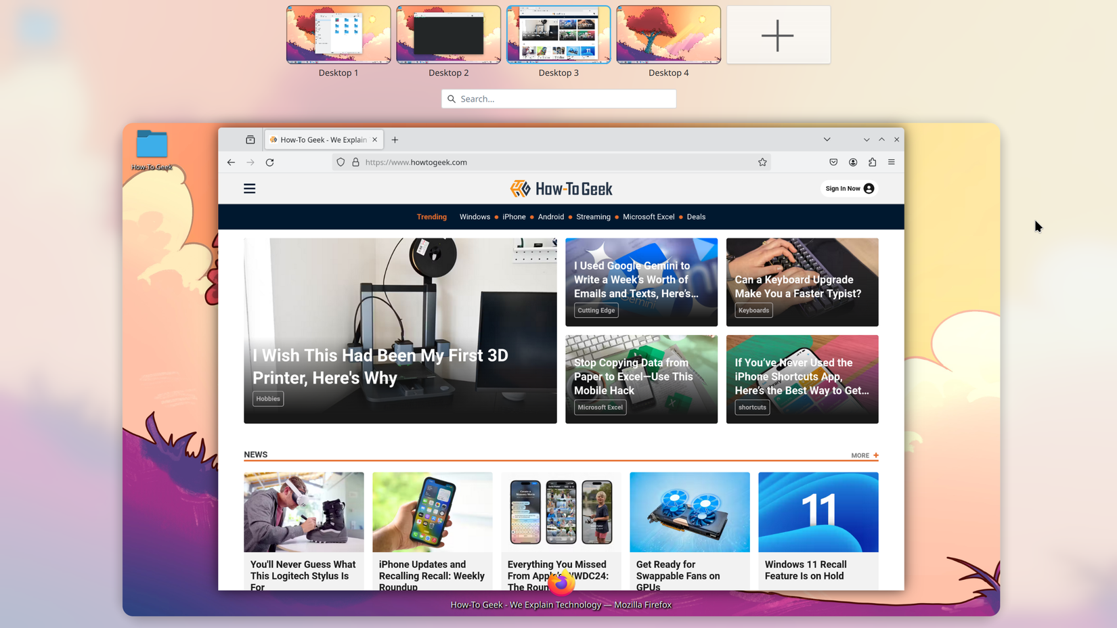Screen dimensions: 1117x628
Task: Add a new virtual desktop
Action: click(x=777, y=35)
